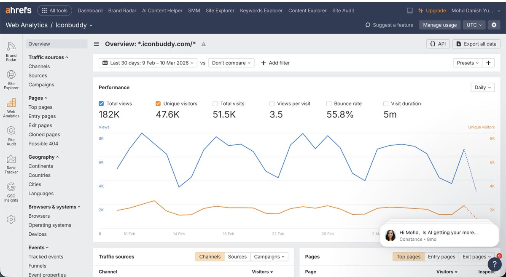Click the plus icon next to Presets
Image resolution: width=506 pixels, height=277 pixels.
[x=488, y=63]
